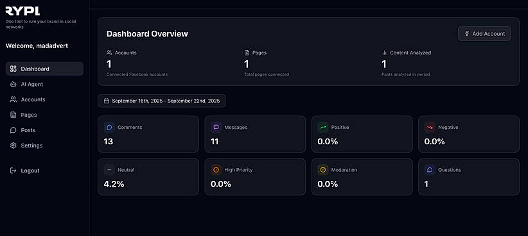Click the Pages icon in overview panel

point(247,53)
